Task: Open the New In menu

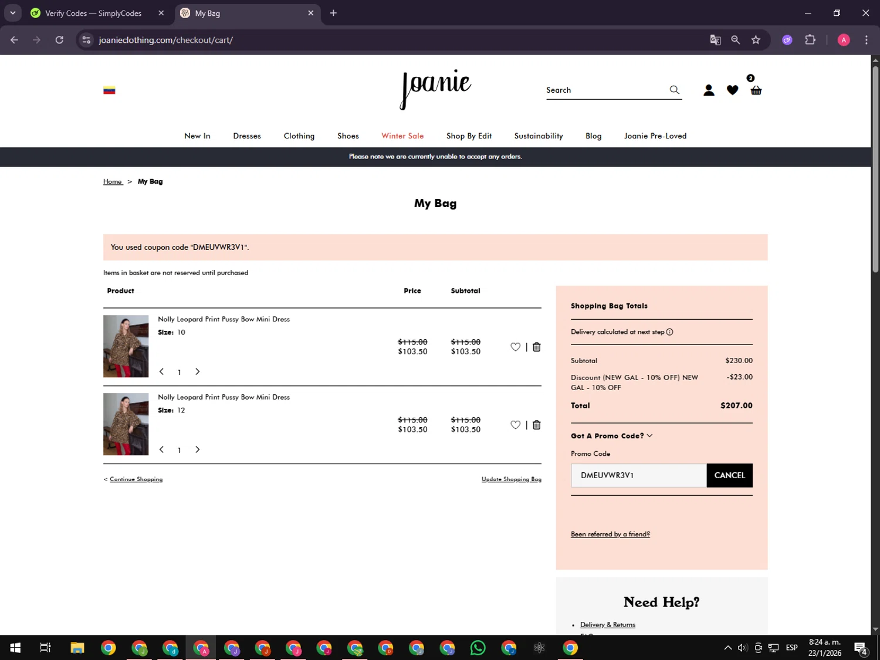Action: [197, 136]
